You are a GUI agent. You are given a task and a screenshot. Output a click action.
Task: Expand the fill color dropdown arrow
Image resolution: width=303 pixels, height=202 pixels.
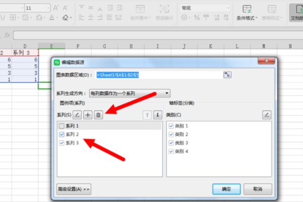point(44,18)
